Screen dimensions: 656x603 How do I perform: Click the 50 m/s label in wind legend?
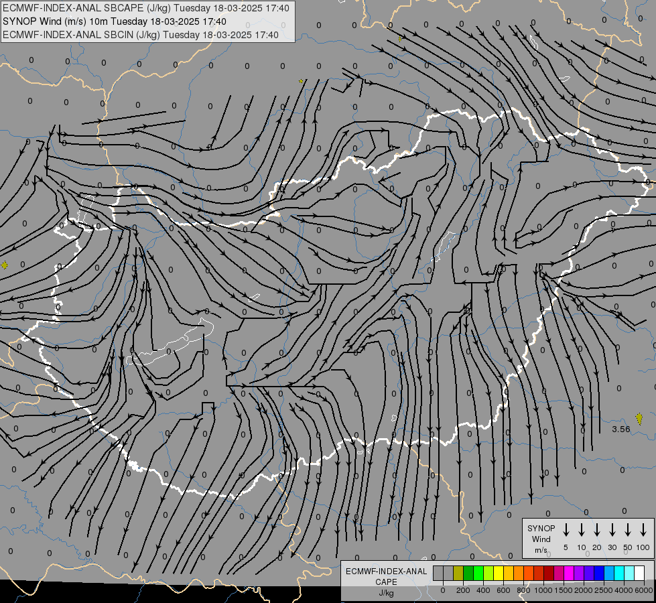pyautogui.click(x=628, y=547)
